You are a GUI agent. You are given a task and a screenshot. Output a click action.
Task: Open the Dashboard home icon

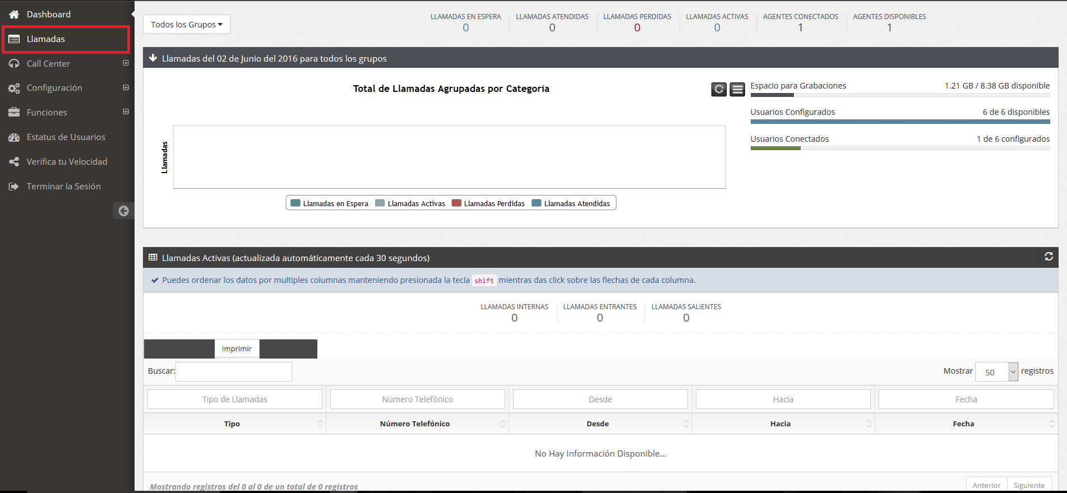tap(14, 15)
